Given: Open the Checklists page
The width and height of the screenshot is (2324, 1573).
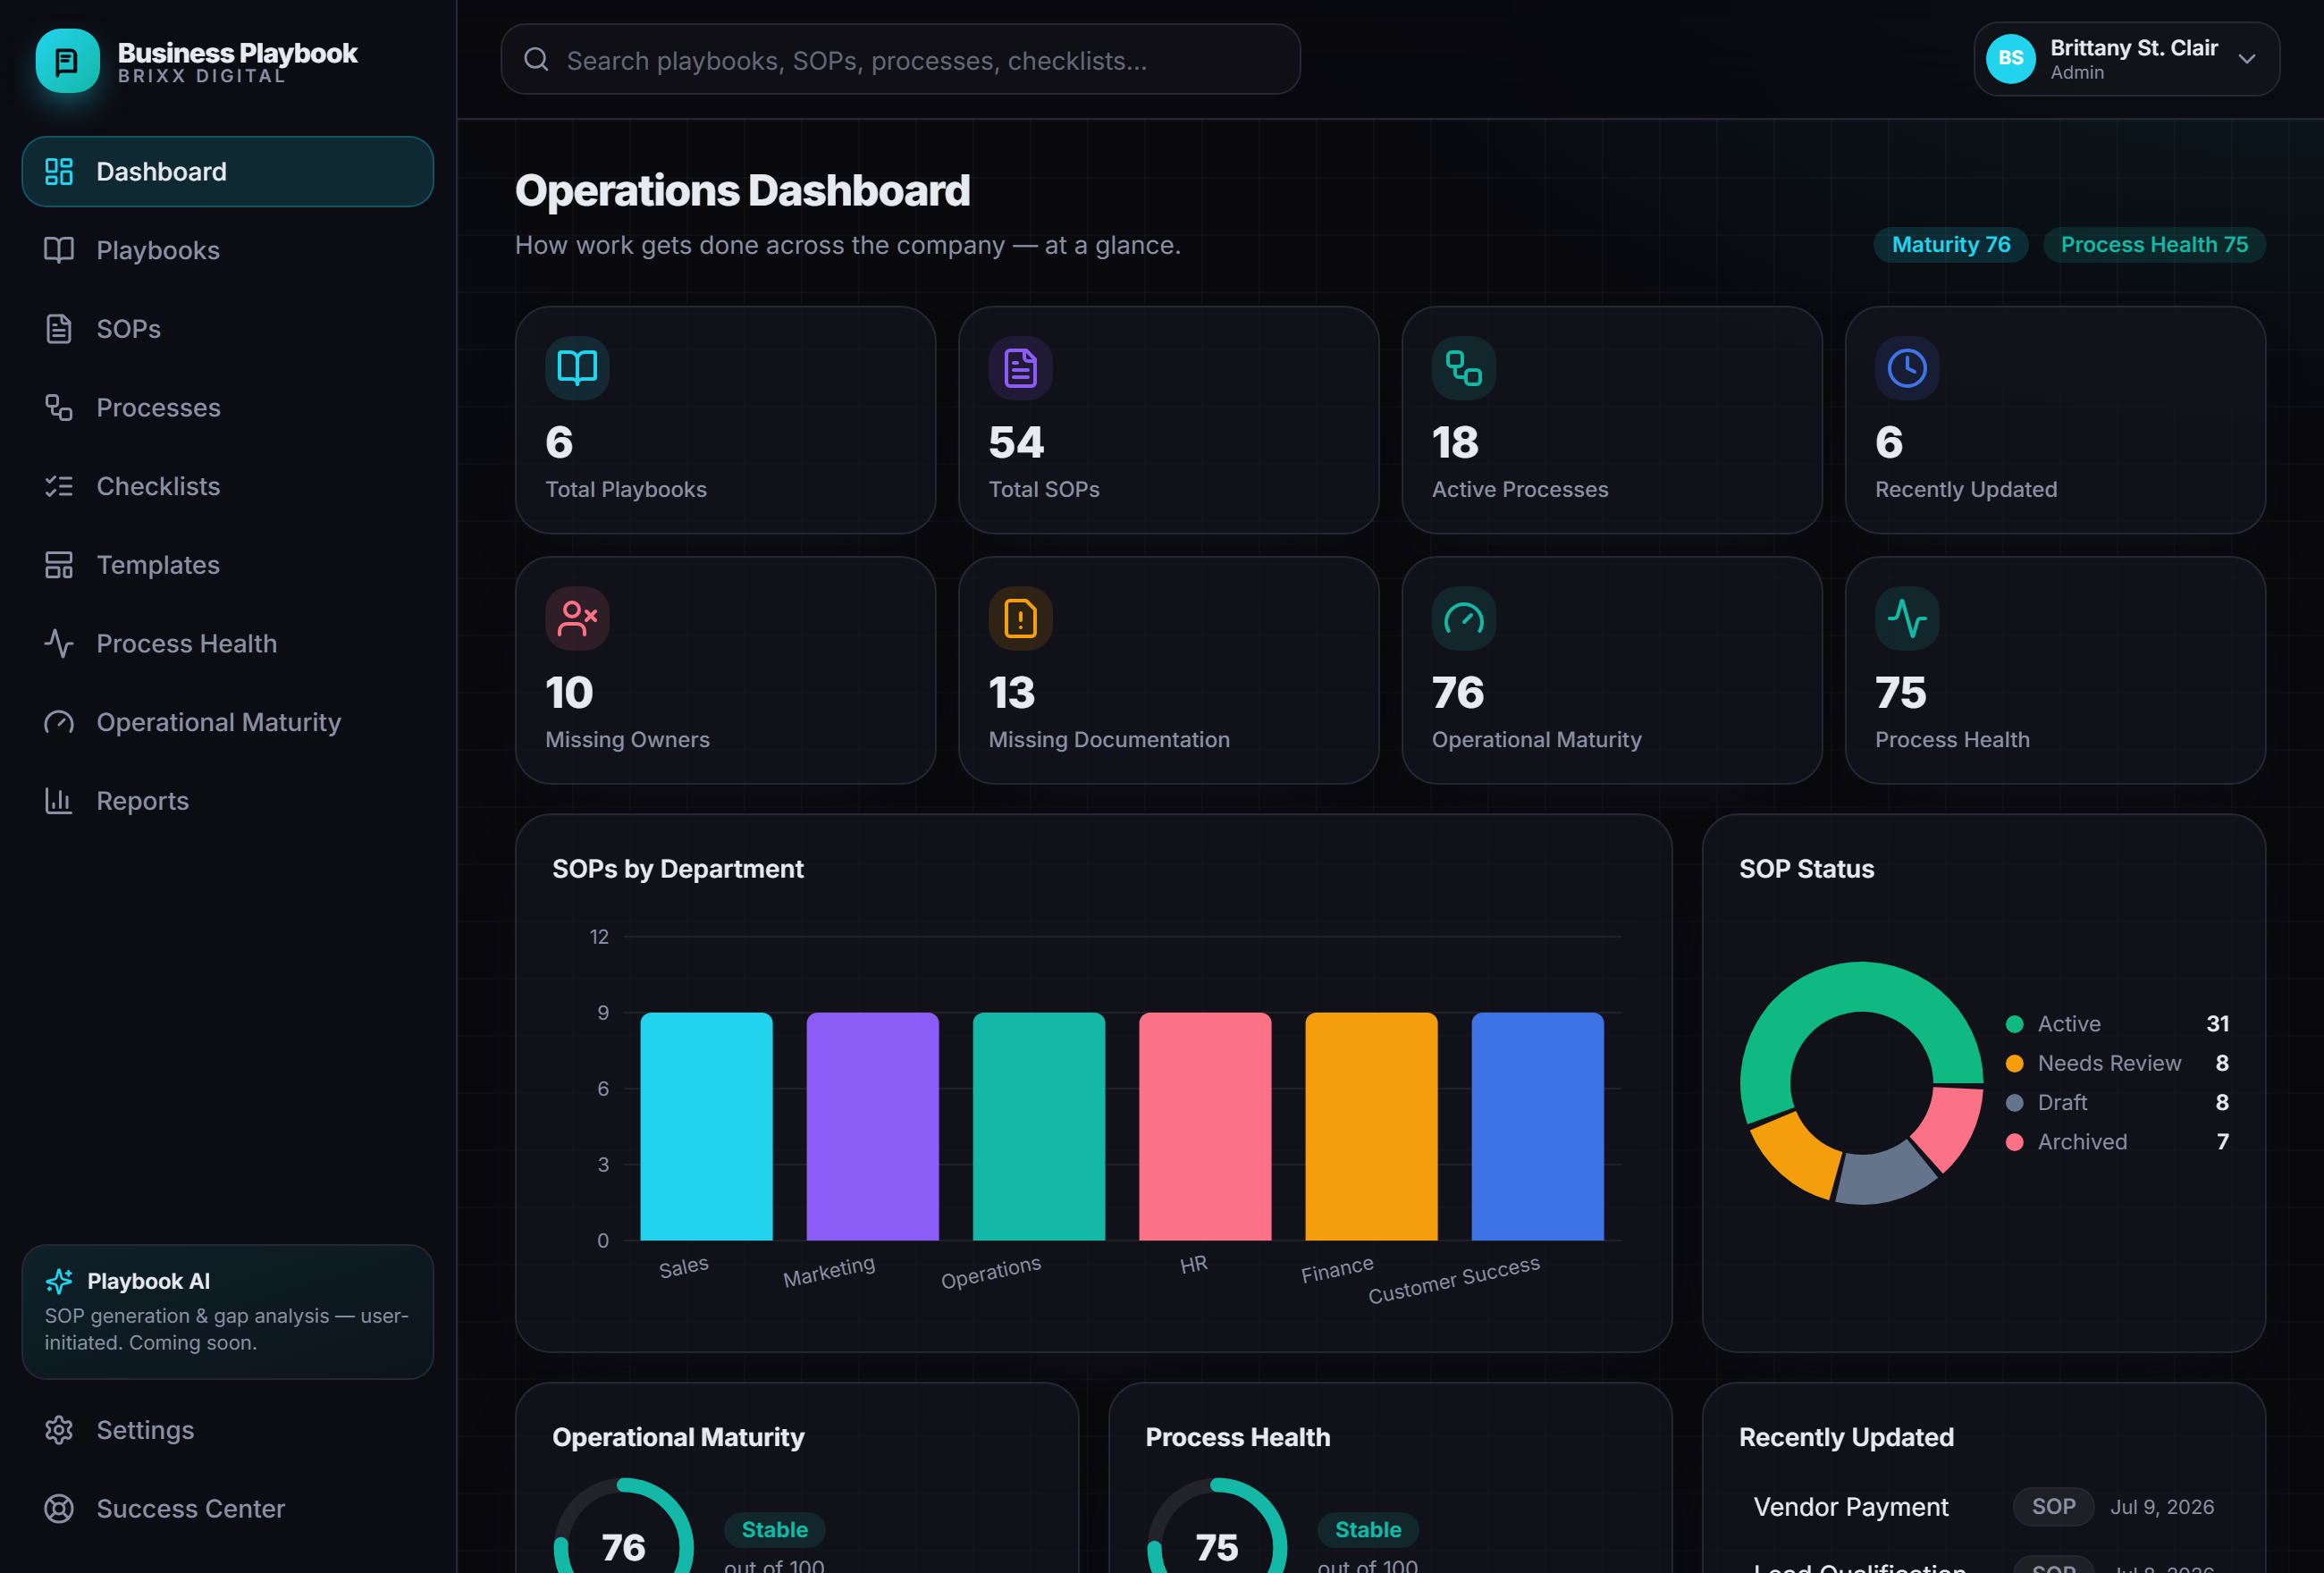Looking at the screenshot, I should click(228, 486).
